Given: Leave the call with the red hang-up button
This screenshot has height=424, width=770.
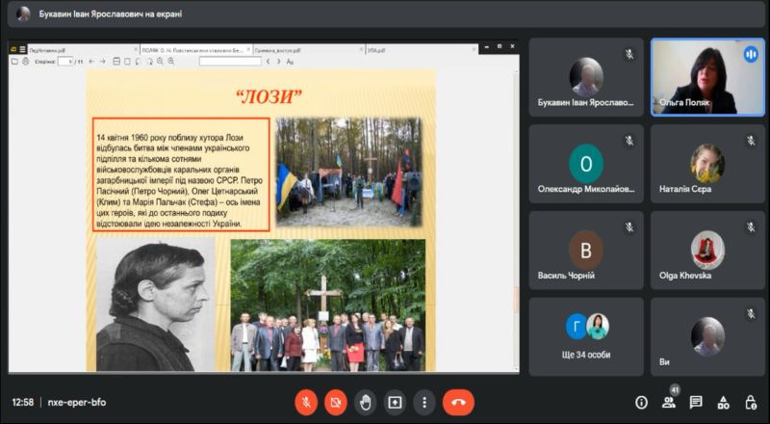Looking at the screenshot, I should coord(458,403).
